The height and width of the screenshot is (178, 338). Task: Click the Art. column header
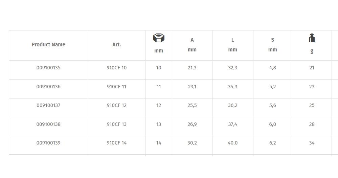[116, 45]
